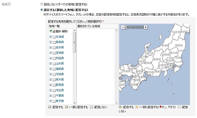The width and height of the screenshot is (197, 118).
Task: Select 設定する(選択した地域に配信する) radio
Action: 42,10
